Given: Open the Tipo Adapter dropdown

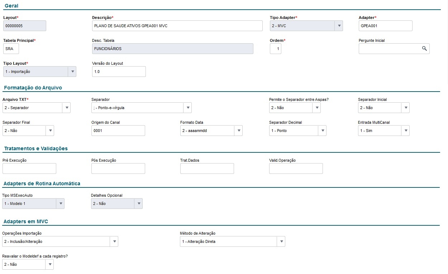Looking at the screenshot, I should pyautogui.click(x=338, y=26).
